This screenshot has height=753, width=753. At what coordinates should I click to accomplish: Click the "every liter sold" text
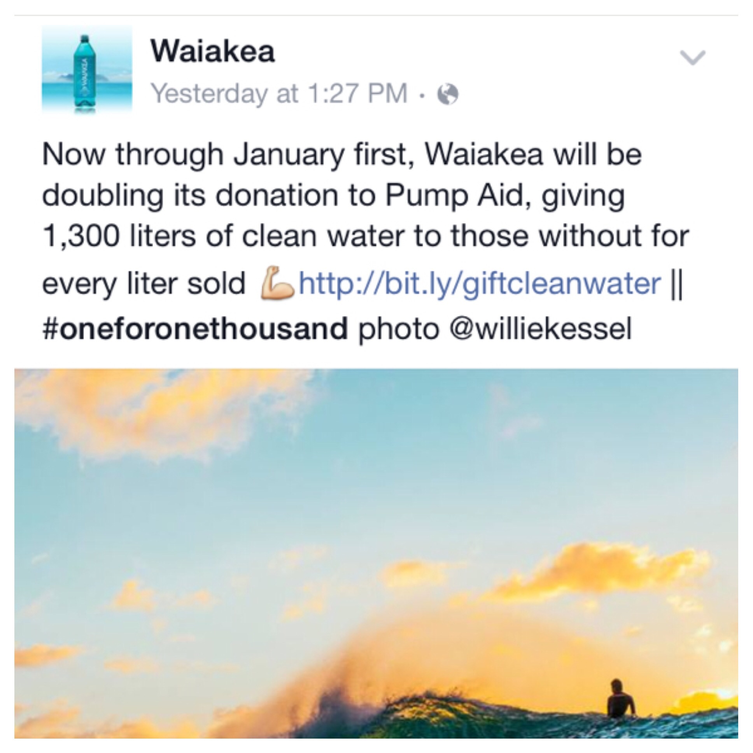(x=144, y=284)
